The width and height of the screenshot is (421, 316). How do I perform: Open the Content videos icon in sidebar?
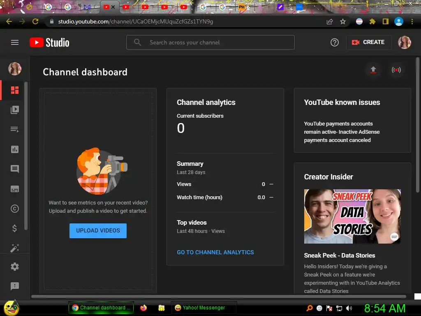[15, 109]
